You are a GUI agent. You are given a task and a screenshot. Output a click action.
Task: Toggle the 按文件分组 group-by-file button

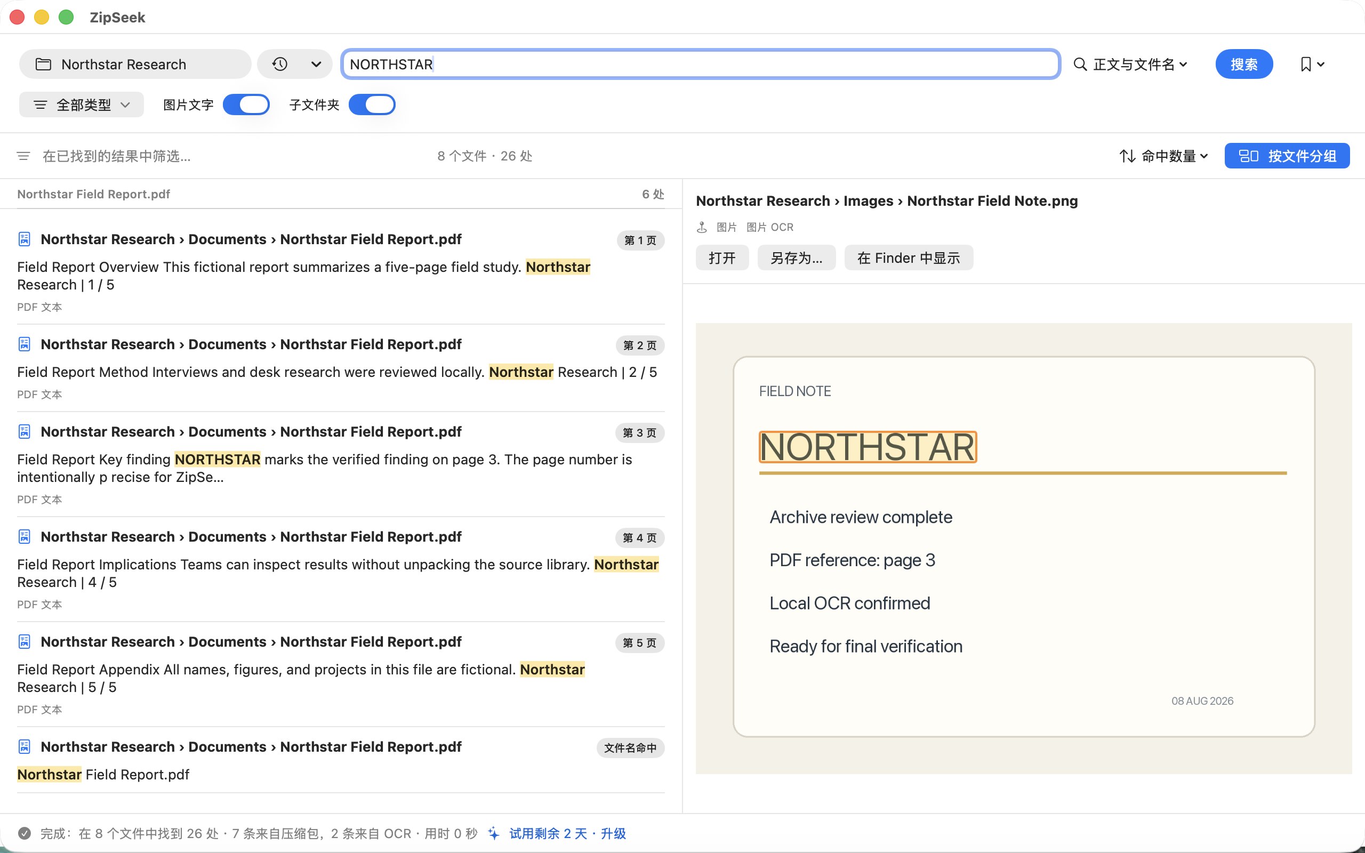(x=1287, y=156)
